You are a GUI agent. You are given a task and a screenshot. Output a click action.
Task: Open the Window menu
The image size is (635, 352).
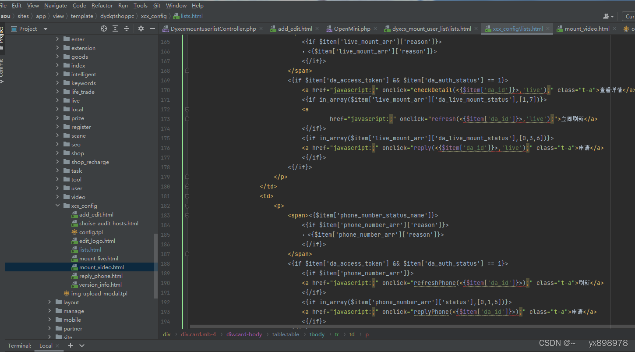point(176,6)
